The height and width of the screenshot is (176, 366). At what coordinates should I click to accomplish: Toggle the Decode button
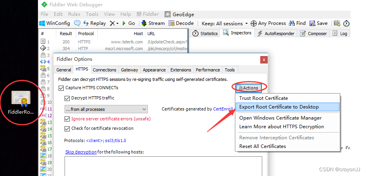181,23
